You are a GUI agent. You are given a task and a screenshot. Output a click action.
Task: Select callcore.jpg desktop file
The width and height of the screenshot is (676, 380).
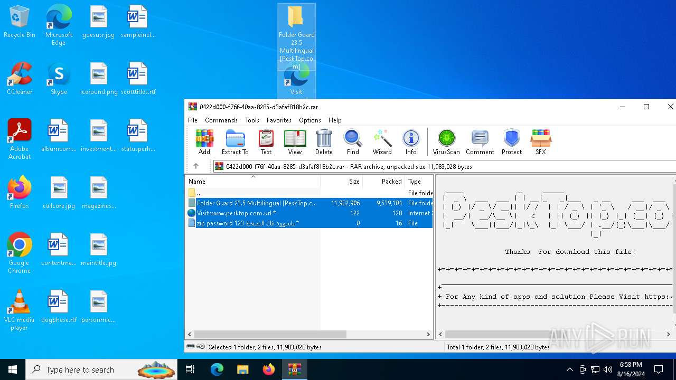pos(59,193)
